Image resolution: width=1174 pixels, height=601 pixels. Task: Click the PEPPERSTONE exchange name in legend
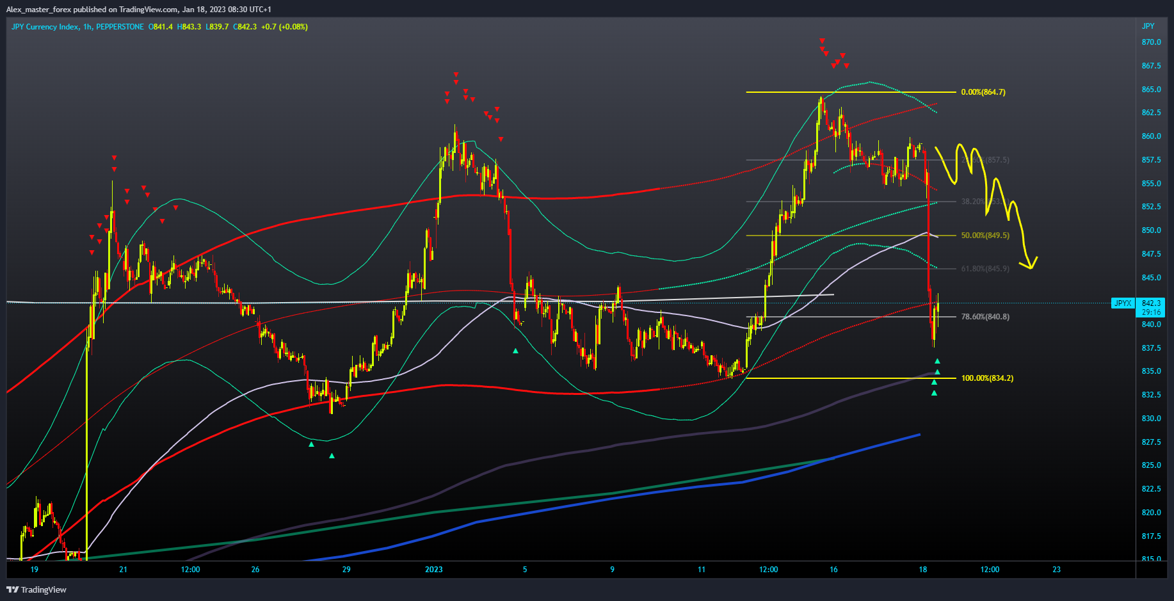(120, 27)
